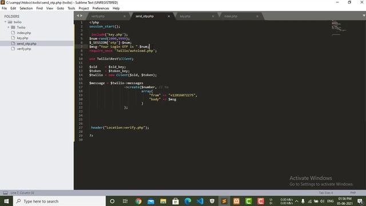Open the Mail app from taskbar

point(151,201)
